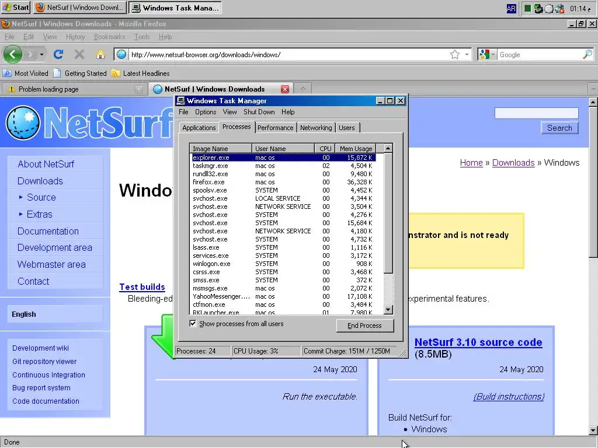Click the Firefox Forward arrow button

tap(30, 54)
